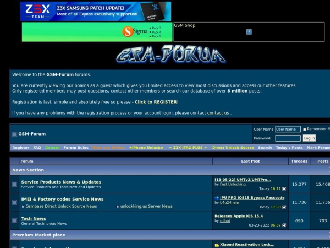Screen dimensions: 330x248
Task: Select thread count 15,377
Action: [299, 184]
